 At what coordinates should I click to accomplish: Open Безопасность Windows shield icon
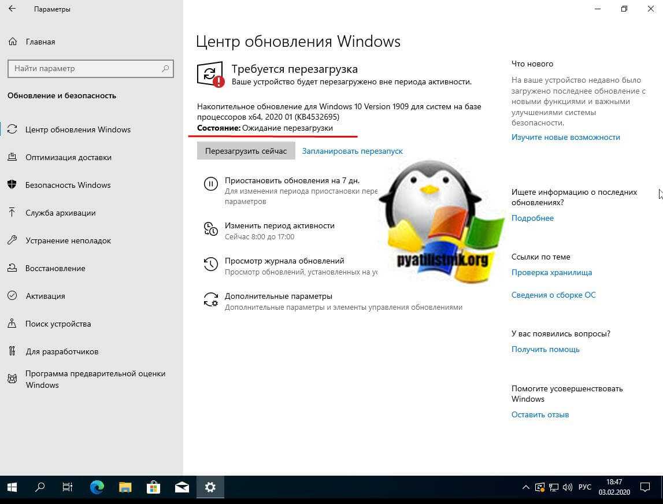click(12, 185)
